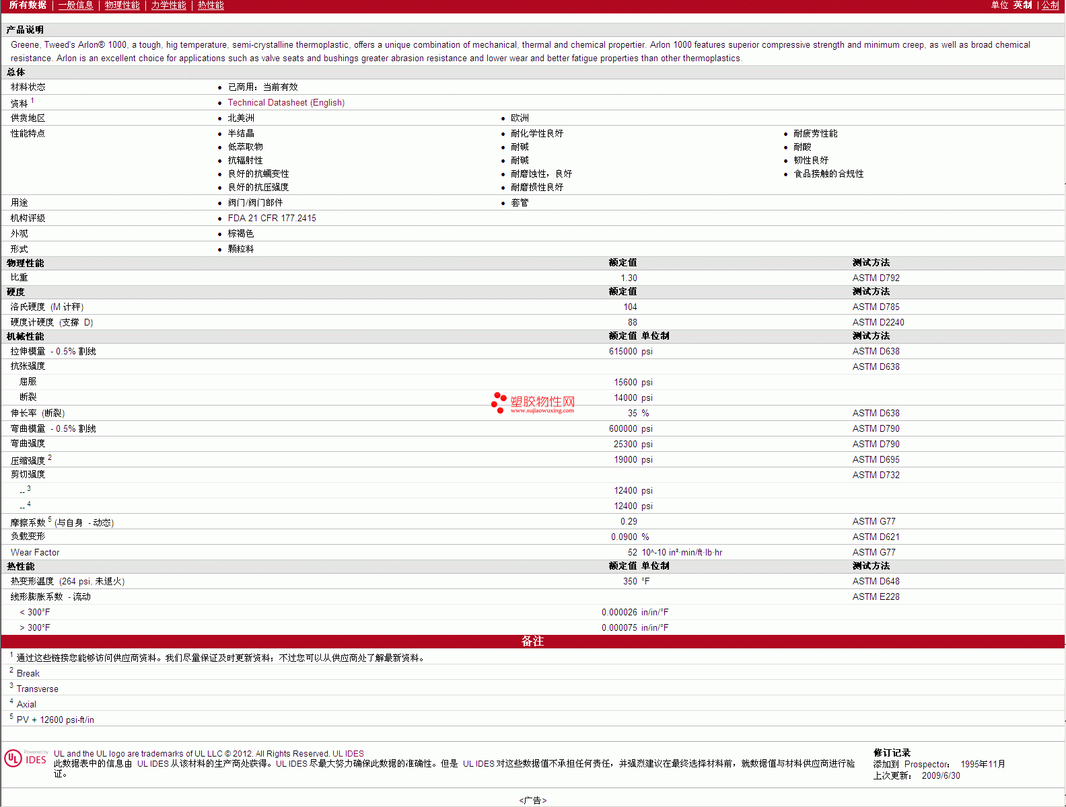This screenshot has width=1066, height=807.
Task: Click the 棕褐色 appearance value
Action: tap(240, 234)
